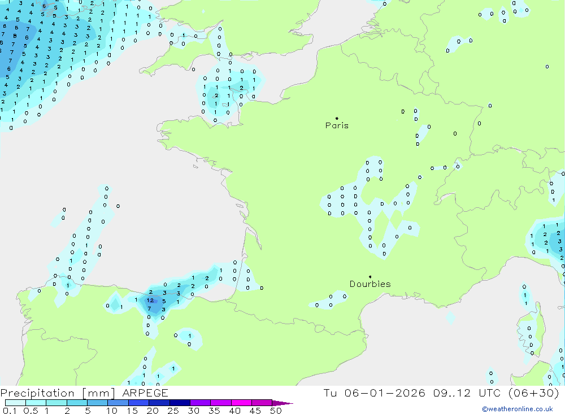Click the '10' legend scale label
The height and width of the screenshot is (414, 565).
coord(112,411)
